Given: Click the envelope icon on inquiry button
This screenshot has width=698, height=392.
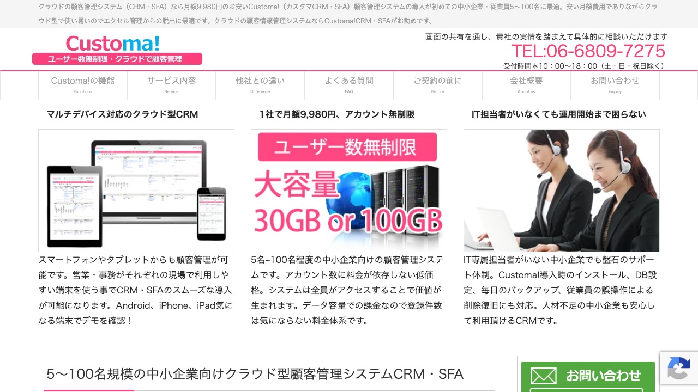Looking at the screenshot, I should pyautogui.click(x=543, y=376).
